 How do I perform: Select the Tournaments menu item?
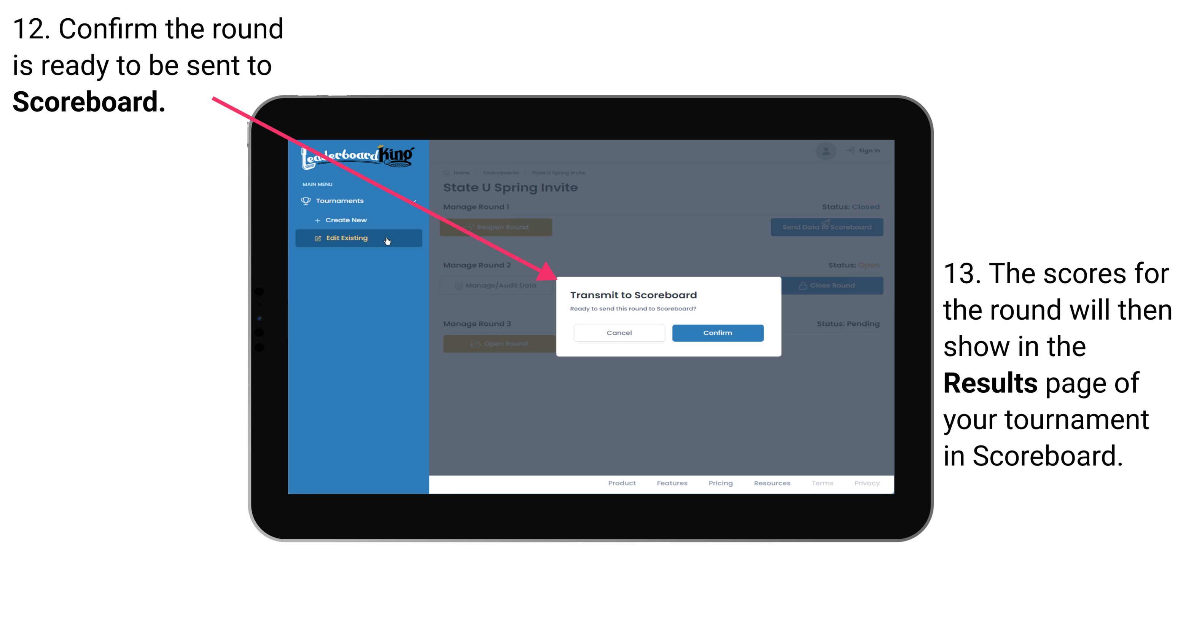tap(341, 201)
